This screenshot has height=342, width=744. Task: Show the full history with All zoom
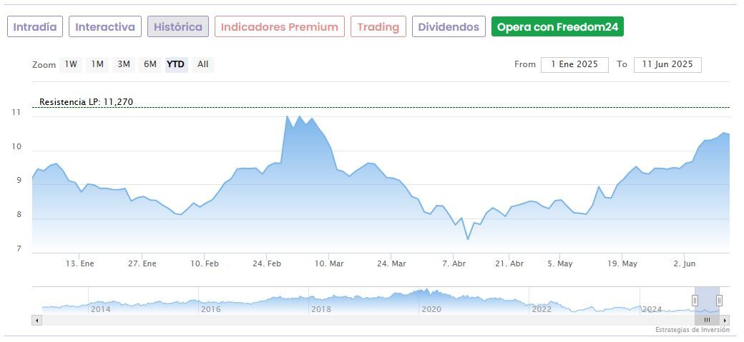[203, 64]
